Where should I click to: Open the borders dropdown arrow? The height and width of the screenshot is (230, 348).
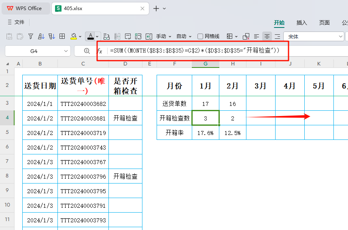click(236, 37)
